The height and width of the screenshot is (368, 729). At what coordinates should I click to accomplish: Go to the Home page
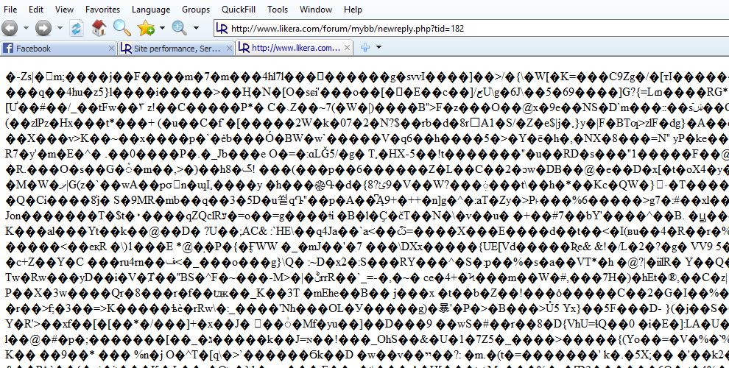99,29
